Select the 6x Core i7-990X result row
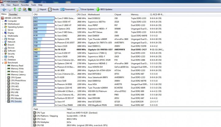The width and height of the screenshot is (221, 127). 99,18
